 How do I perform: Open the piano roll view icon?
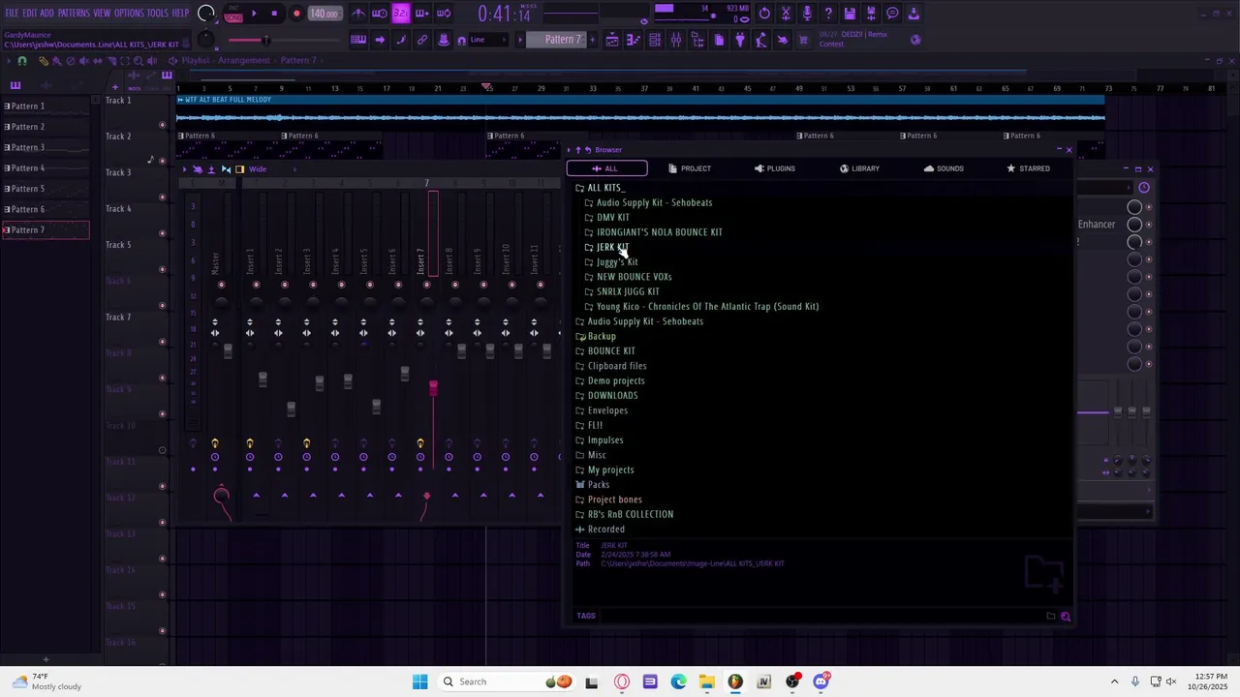[x=633, y=40]
